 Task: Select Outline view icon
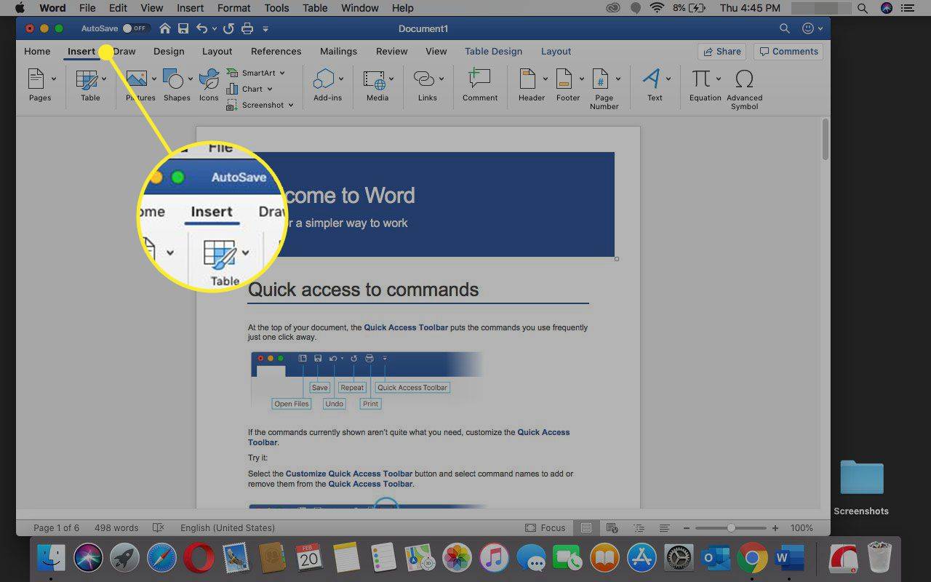639,528
